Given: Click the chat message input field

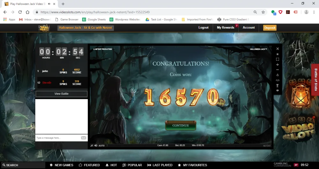Looking at the screenshot, I should pyautogui.click(x=58, y=138).
